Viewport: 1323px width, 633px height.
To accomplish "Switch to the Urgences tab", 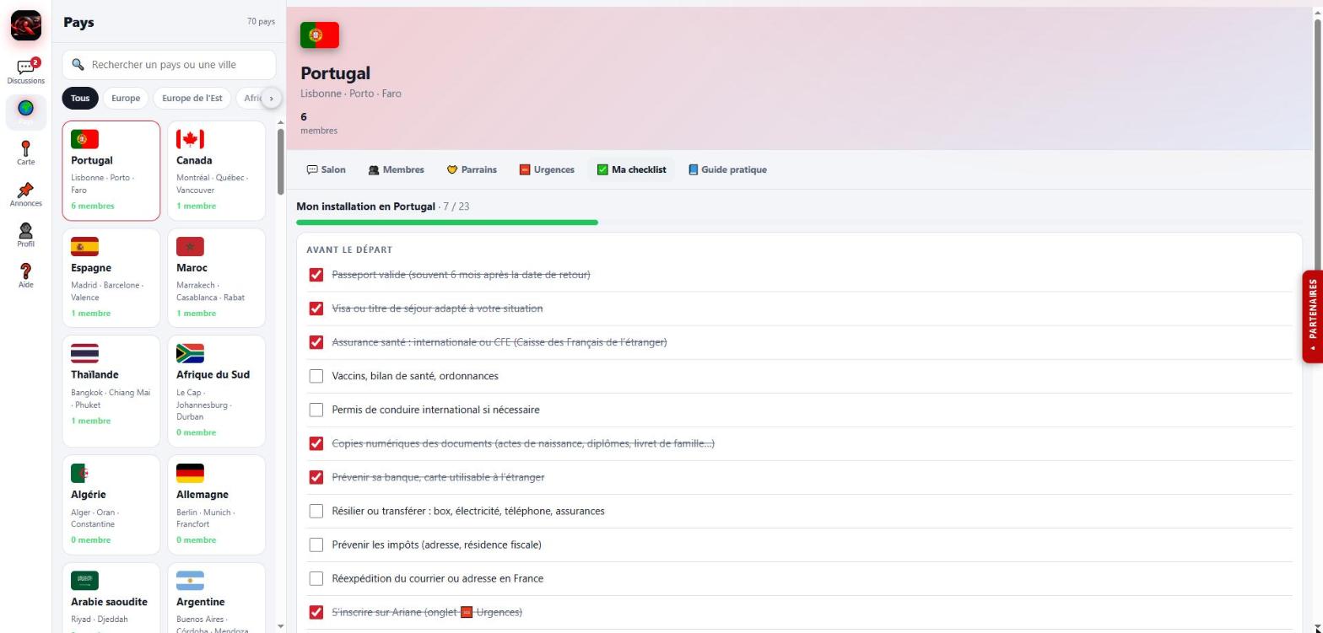I will [547, 169].
